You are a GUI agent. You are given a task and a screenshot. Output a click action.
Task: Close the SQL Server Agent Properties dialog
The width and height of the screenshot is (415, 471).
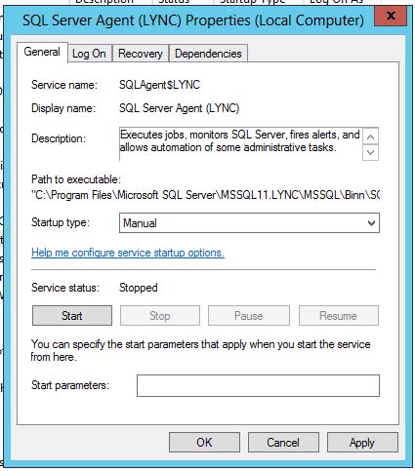391,16
